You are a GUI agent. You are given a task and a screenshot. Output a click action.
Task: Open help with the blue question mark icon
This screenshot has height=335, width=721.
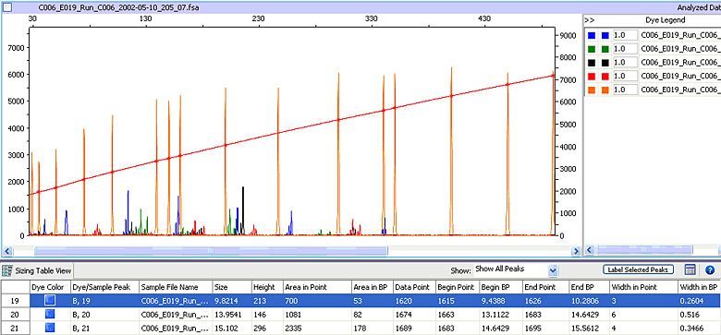[x=710, y=269]
